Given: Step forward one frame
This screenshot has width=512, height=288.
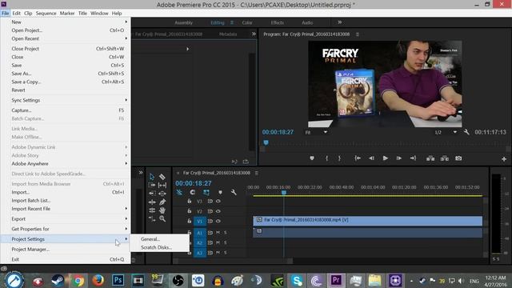Looking at the screenshot, I should [x=399, y=158].
